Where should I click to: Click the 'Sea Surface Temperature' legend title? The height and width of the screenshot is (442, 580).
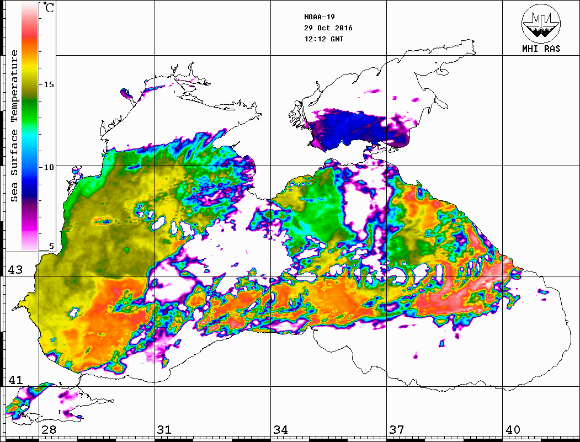pyautogui.click(x=14, y=126)
